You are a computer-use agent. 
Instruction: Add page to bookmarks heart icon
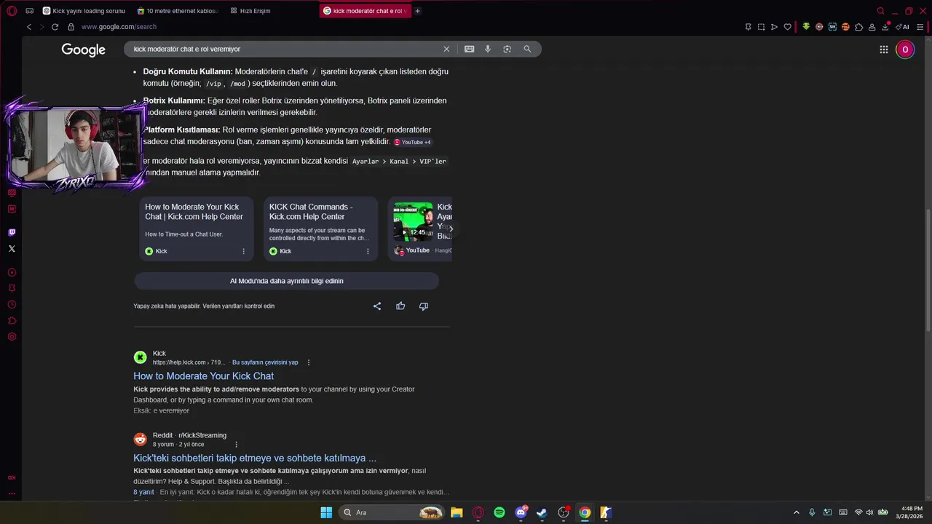[787, 27]
